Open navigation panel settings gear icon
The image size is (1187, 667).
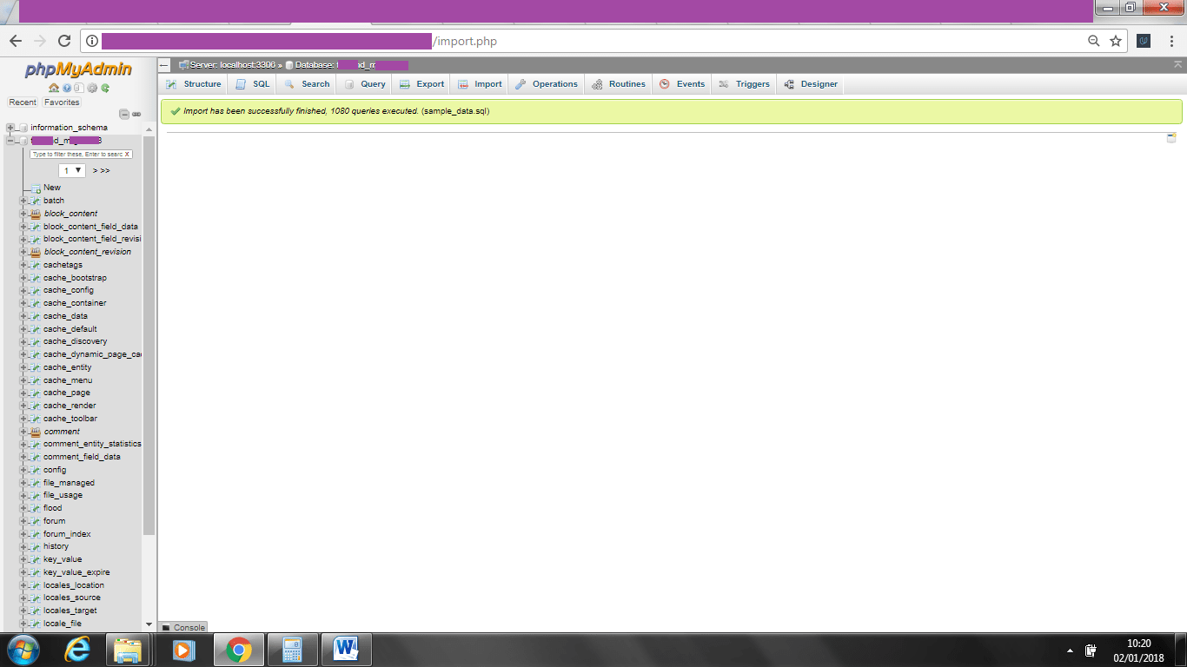point(92,88)
